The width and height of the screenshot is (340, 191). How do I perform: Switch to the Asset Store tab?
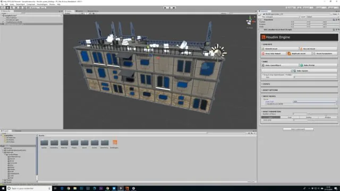(x=93, y=11)
